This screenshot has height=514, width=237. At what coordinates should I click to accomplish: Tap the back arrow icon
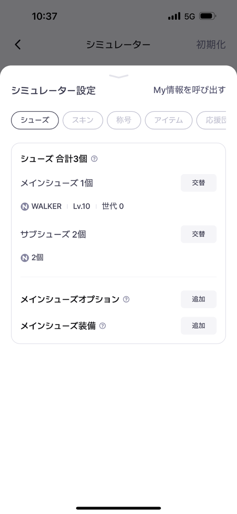click(18, 45)
